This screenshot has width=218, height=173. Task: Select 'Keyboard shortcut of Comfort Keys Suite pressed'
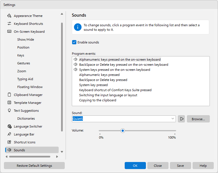pos(115,90)
